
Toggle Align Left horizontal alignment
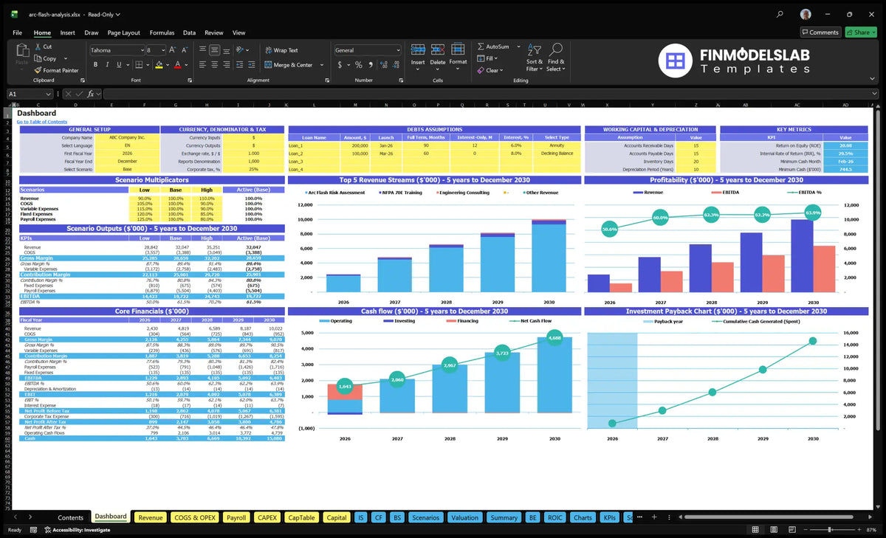pyautogui.click(x=202, y=65)
